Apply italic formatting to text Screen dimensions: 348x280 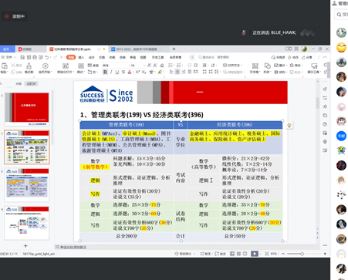(x=111, y=73)
